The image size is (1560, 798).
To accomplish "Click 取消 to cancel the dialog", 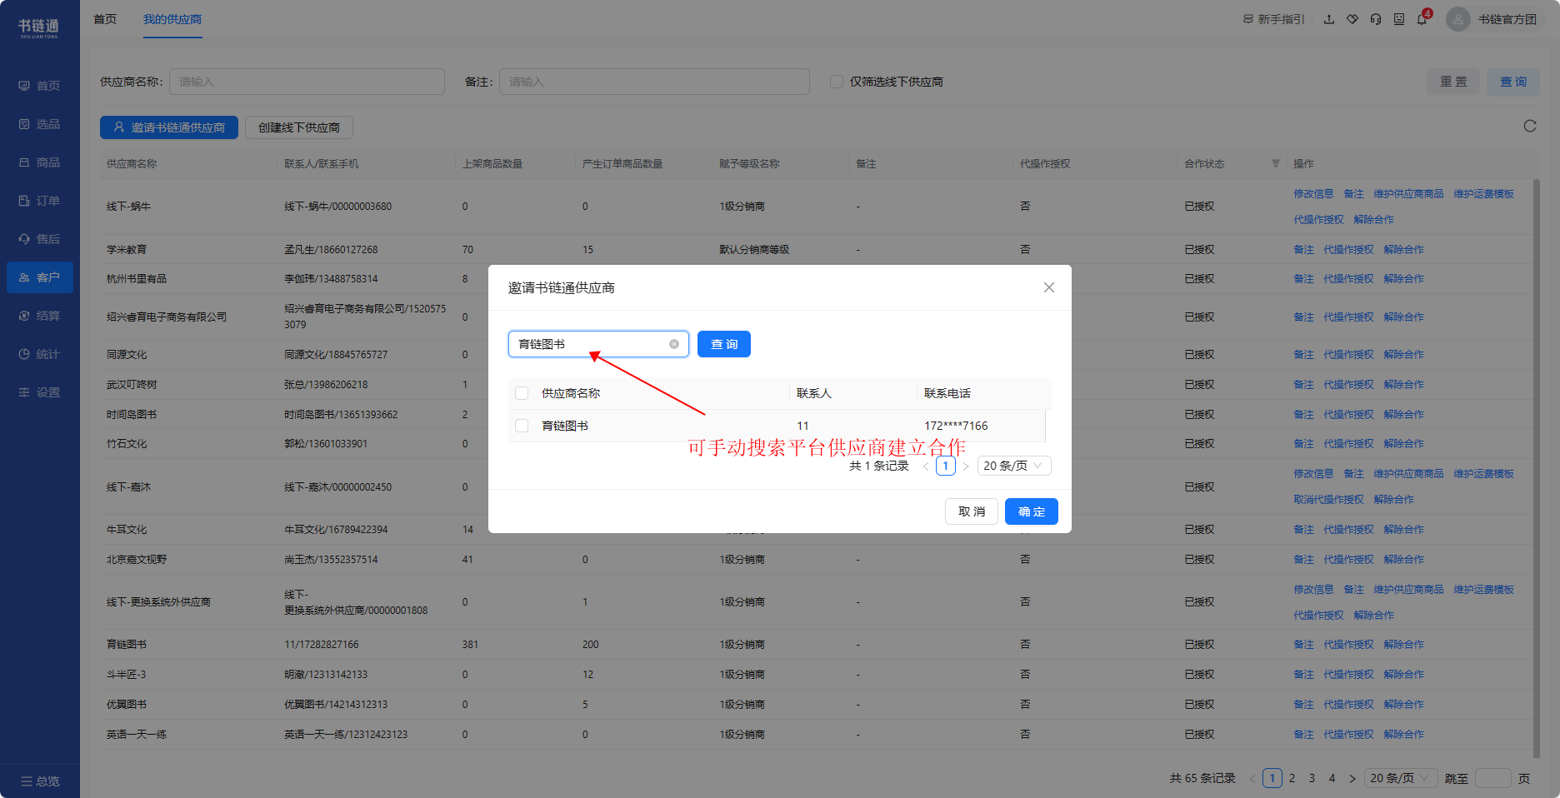I will point(972,511).
